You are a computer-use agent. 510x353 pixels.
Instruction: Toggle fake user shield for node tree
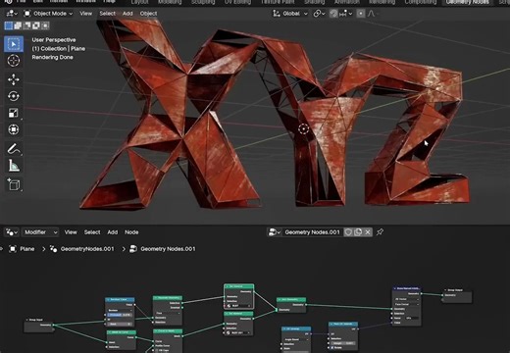pyautogui.click(x=348, y=232)
